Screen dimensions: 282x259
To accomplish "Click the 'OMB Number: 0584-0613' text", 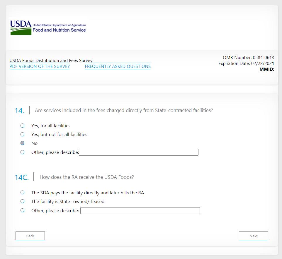I will [x=248, y=58].
